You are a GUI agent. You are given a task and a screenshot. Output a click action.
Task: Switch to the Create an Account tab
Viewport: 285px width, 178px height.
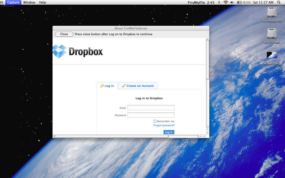(138, 86)
